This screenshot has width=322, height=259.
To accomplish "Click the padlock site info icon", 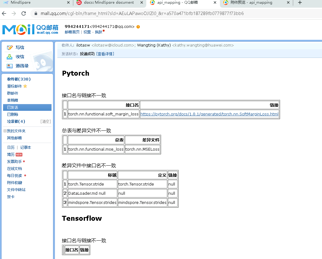I will point(36,13).
